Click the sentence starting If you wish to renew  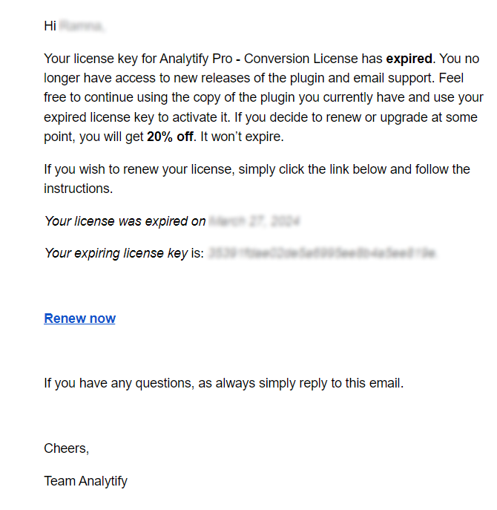(x=257, y=179)
